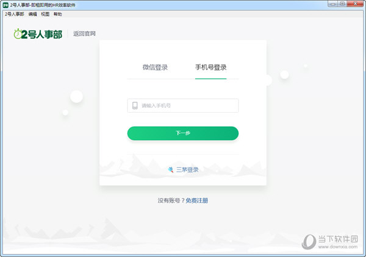Click the 返回官网 link

tap(84, 33)
